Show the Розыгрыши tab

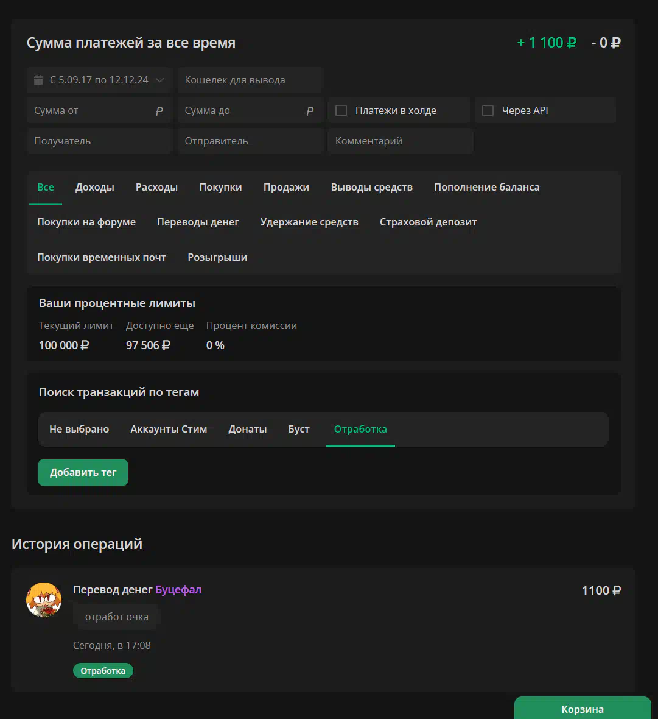pyautogui.click(x=217, y=257)
